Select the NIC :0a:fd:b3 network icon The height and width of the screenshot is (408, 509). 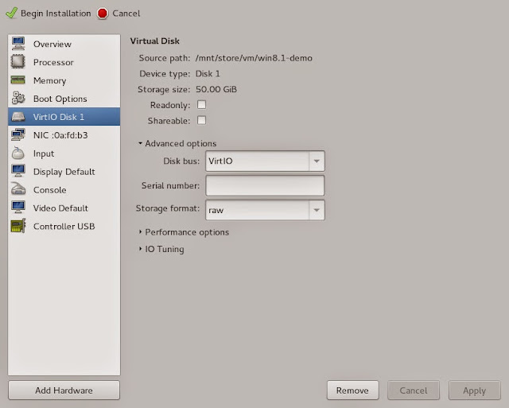17,134
